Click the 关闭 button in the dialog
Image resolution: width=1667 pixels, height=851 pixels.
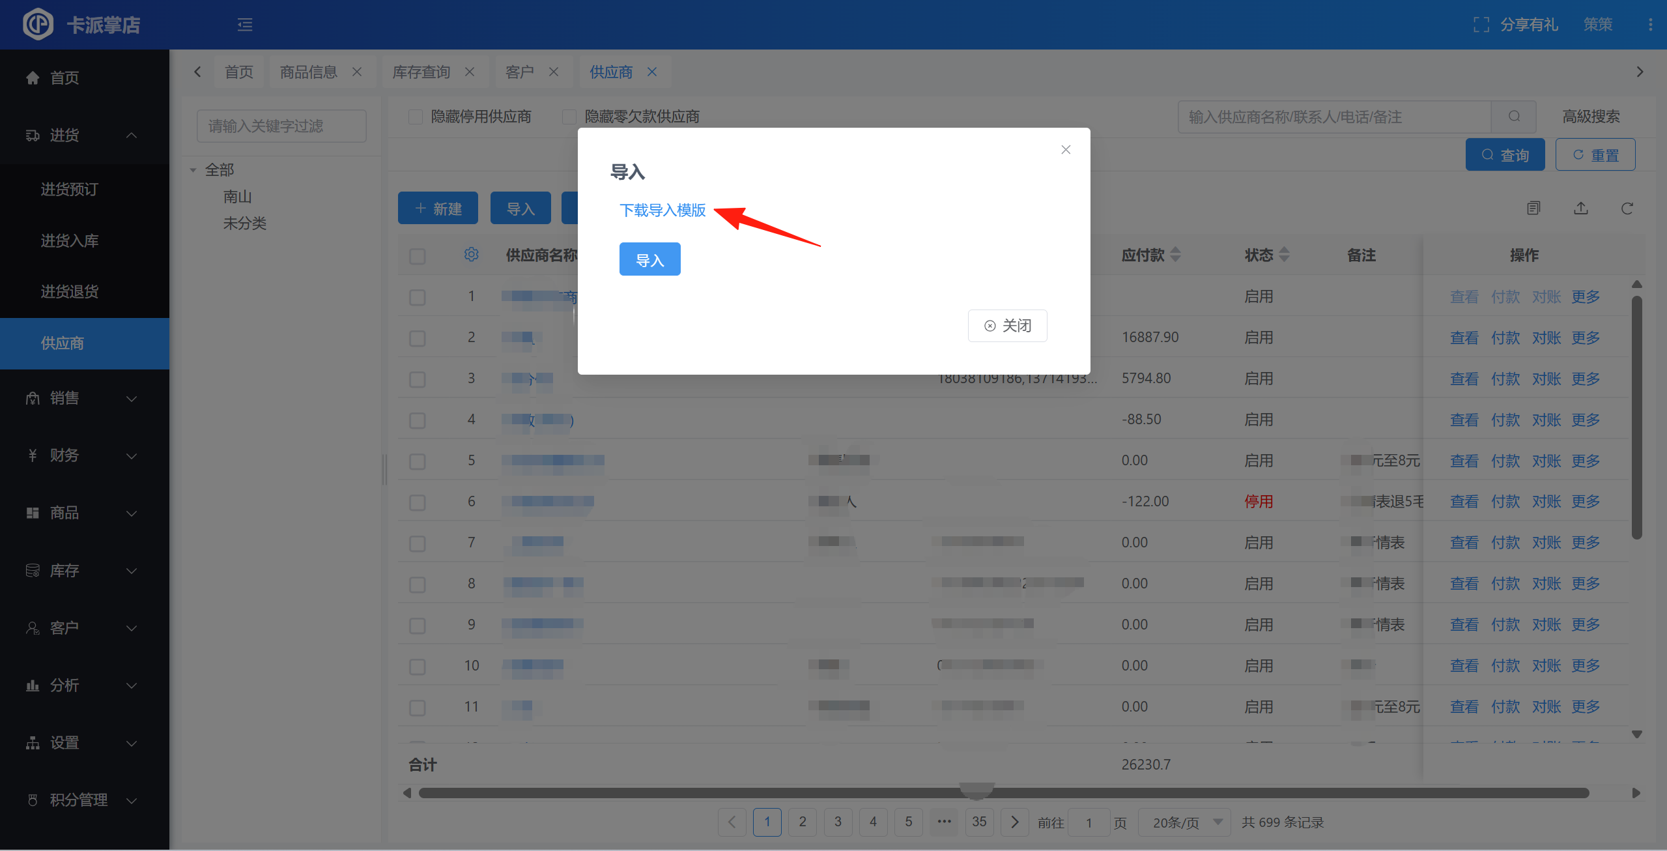tap(1007, 326)
